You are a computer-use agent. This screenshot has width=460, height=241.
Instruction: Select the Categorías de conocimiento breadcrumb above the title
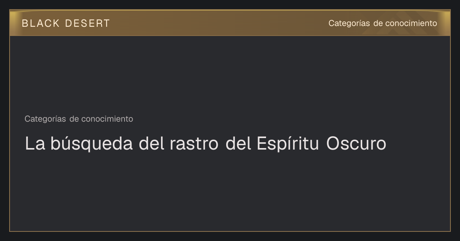pyautogui.click(x=79, y=119)
